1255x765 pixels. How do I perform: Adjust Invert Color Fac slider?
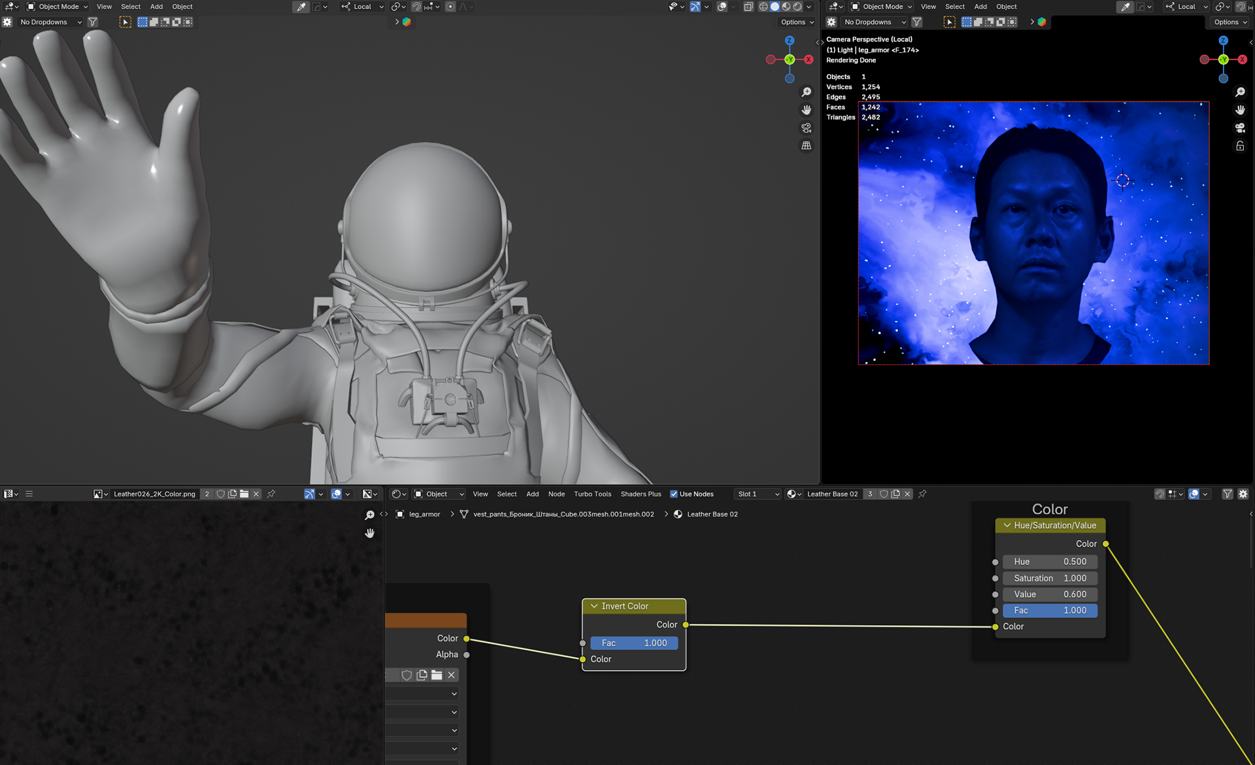click(x=634, y=643)
